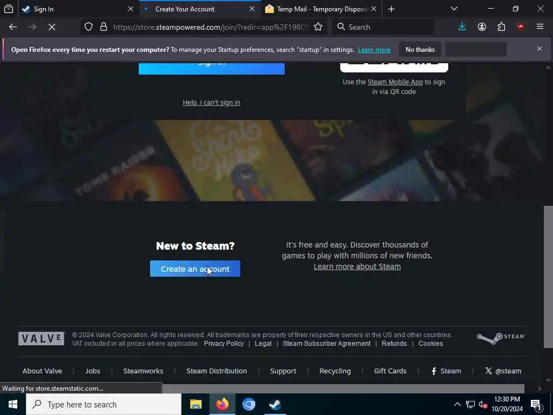
Task: Click the Steam logo in the footer
Action: 501,338
